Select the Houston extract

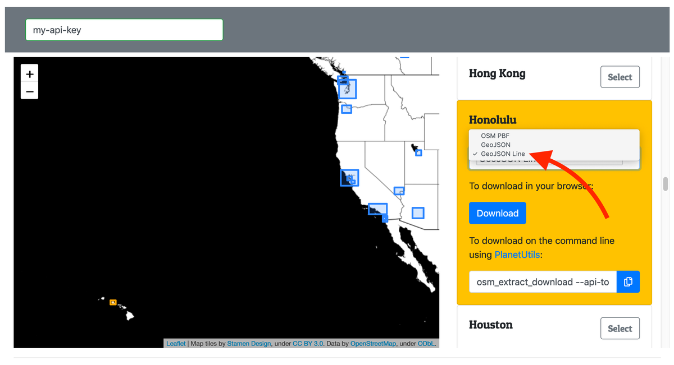620,328
